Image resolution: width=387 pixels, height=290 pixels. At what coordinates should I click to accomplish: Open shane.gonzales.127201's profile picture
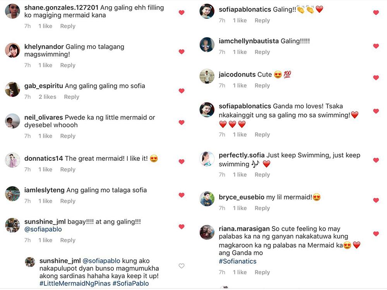point(12,11)
